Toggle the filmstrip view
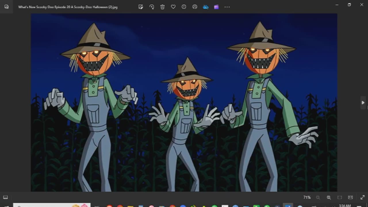Screen dimensions: 368x207 (5, 198)
